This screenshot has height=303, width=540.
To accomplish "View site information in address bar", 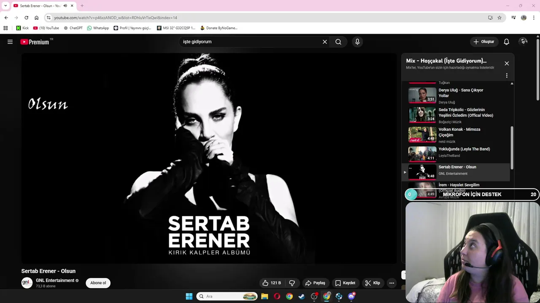I will click(x=49, y=18).
